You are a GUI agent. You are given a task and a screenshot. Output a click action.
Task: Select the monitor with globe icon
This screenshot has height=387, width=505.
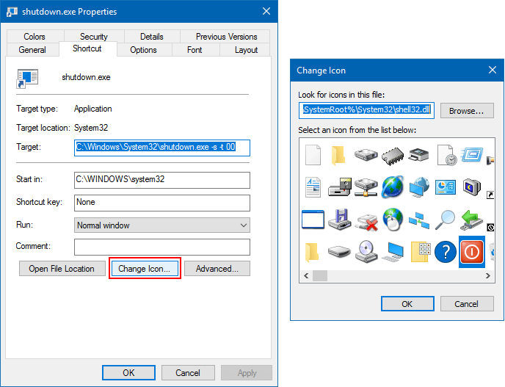pos(419,187)
